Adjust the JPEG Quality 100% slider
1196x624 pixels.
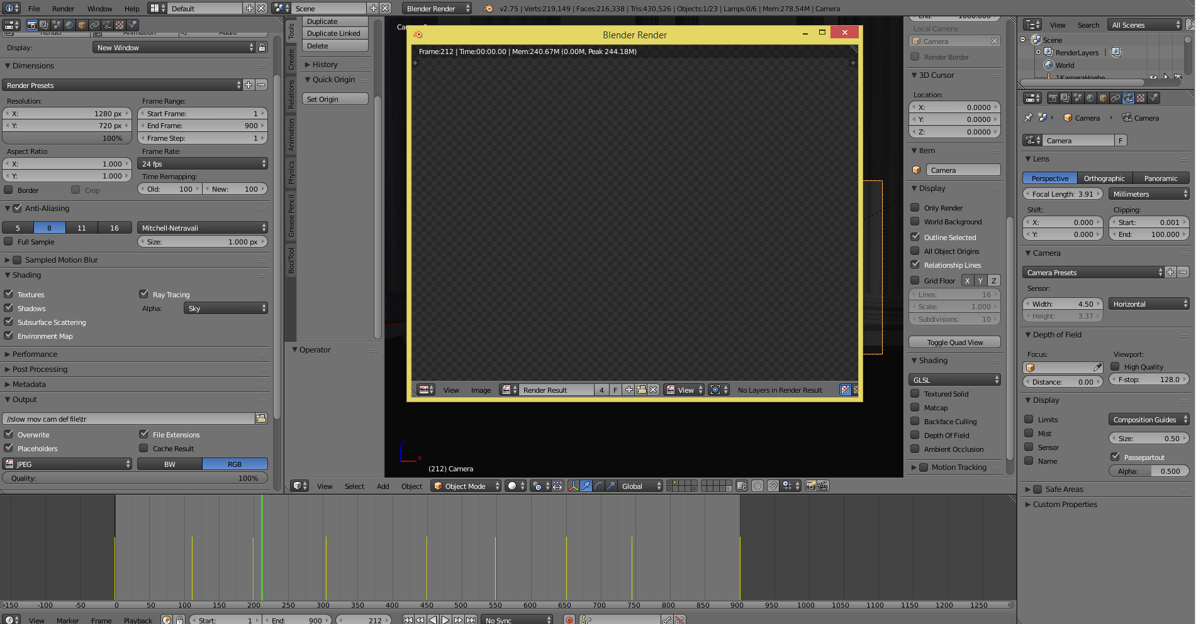pyautogui.click(x=135, y=478)
